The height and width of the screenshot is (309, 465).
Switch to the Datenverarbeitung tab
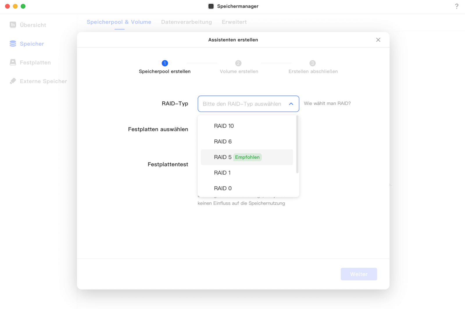pos(186,22)
